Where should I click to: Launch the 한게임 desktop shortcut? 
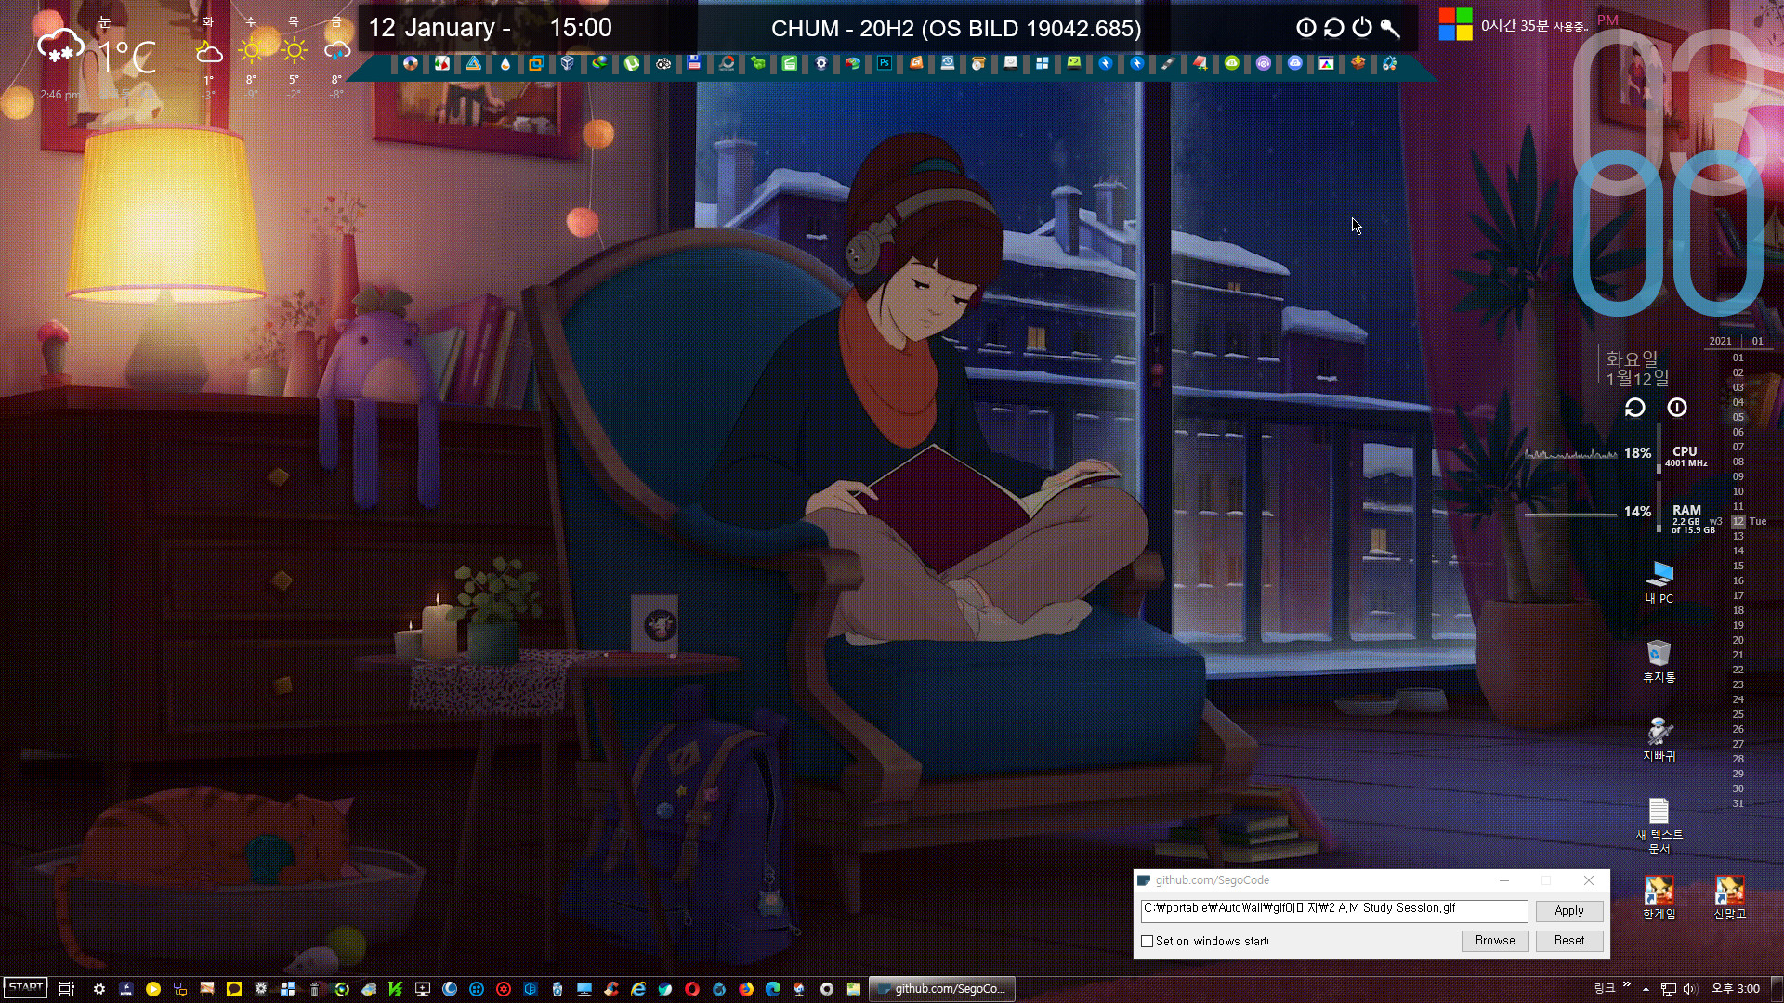[1659, 897]
